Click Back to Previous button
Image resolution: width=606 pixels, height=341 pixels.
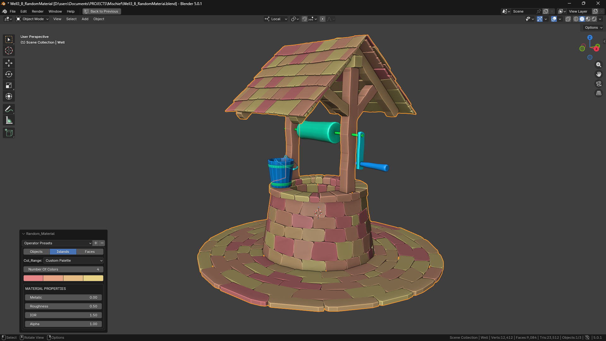(x=102, y=11)
